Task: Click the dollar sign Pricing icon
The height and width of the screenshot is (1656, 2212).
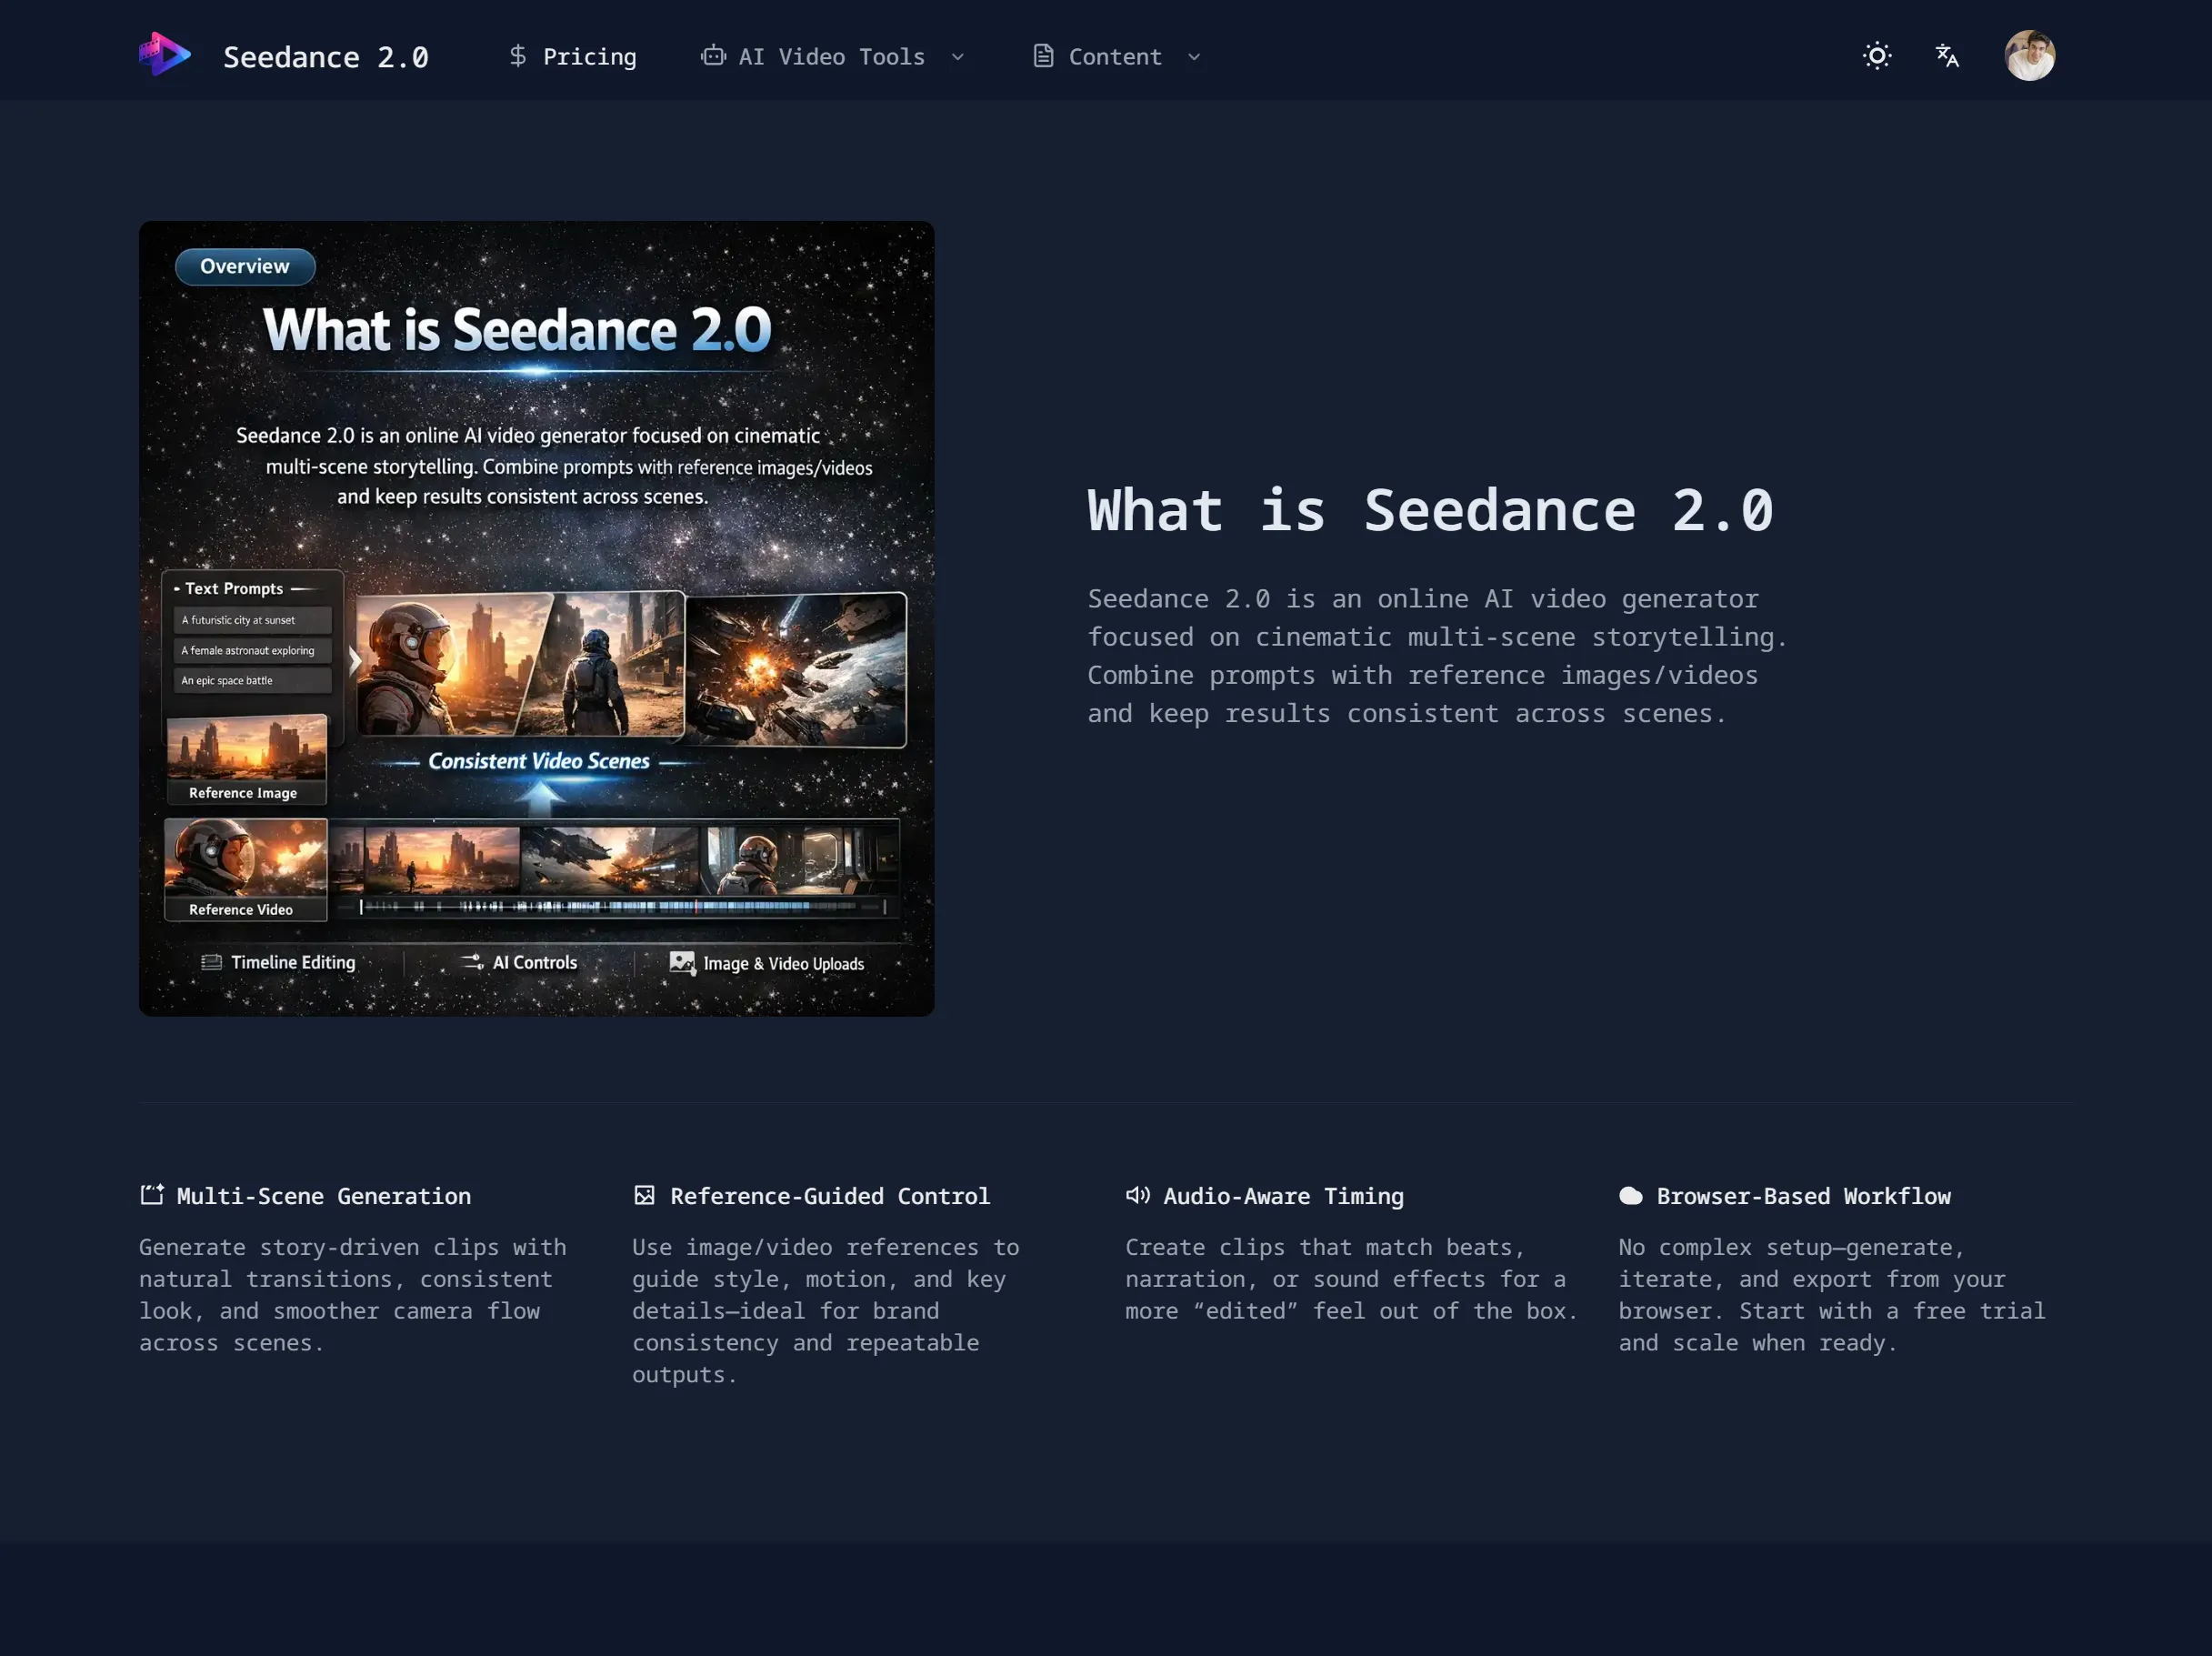Action: pyautogui.click(x=517, y=56)
